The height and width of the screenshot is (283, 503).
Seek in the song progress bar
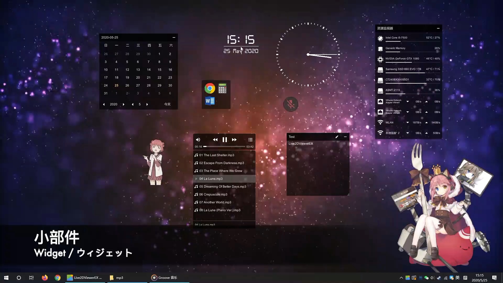pos(224,146)
